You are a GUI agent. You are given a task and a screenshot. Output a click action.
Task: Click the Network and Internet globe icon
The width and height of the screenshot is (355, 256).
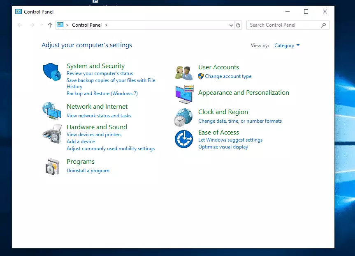pos(52,111)
